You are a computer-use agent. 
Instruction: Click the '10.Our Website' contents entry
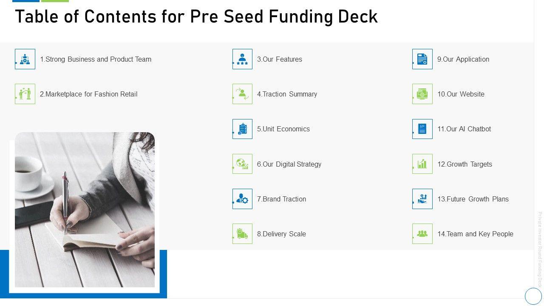pyautogui.click(x=461, y=94)
